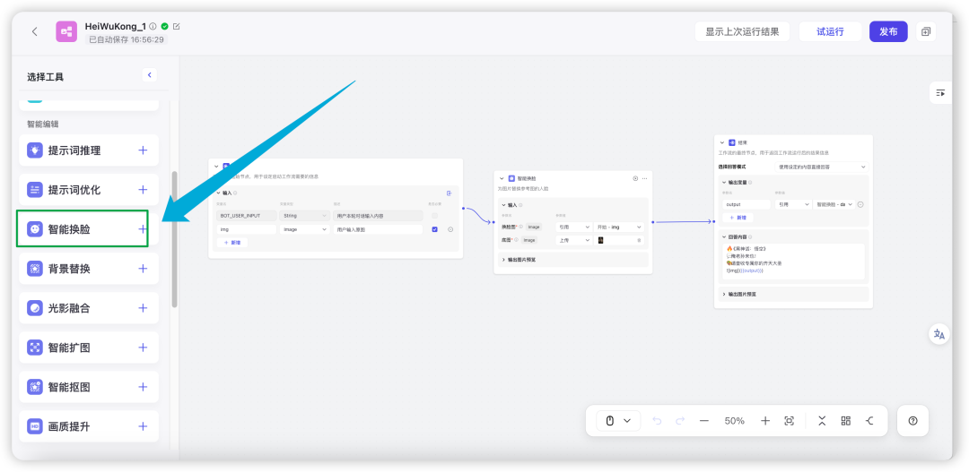
Task: Undo the last canvas action
Action: (x=657, y=421)
